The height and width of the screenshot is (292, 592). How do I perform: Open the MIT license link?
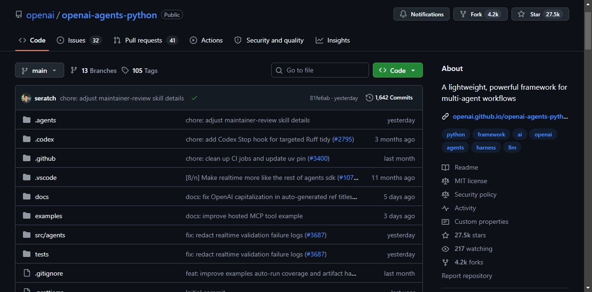click(471, 181)
